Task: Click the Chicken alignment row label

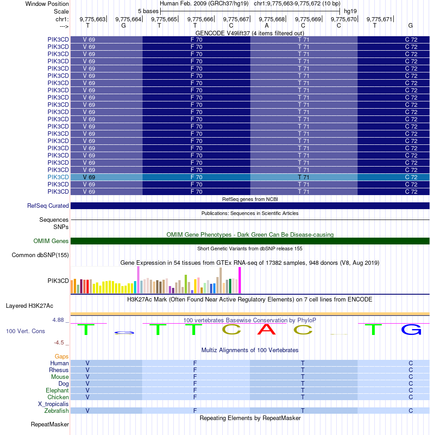Action: tap(58, 397)
